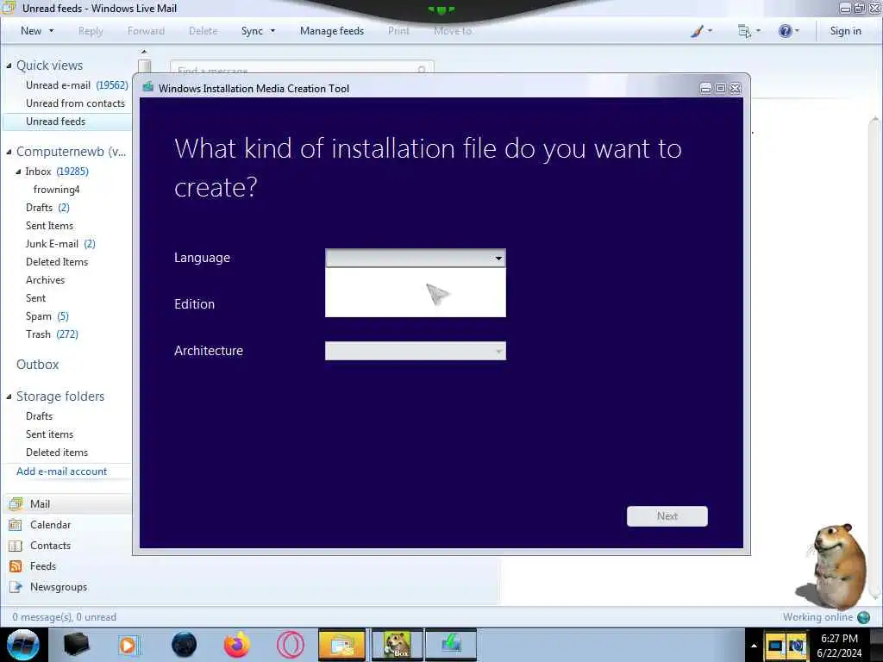Open the Archives folder
883x662 pixels.
[x=45, y=280]
